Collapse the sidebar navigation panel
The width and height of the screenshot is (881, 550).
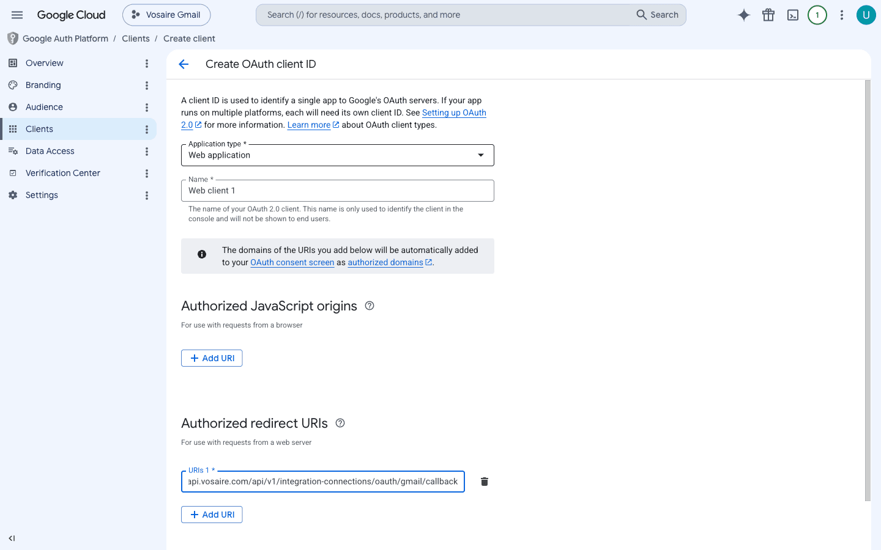point(12,538)
